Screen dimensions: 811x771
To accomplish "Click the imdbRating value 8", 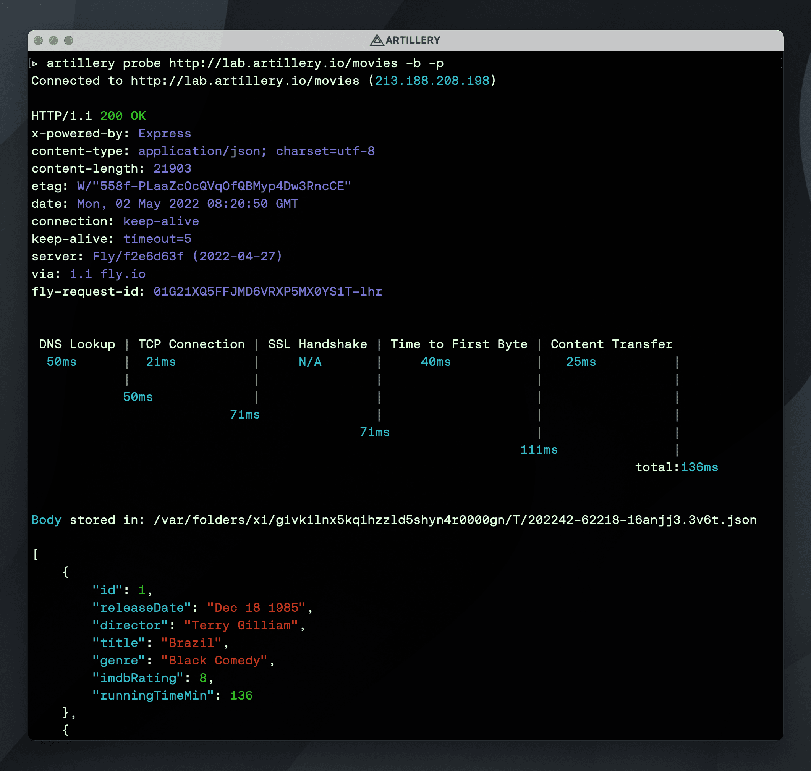I will pos(203,678).
